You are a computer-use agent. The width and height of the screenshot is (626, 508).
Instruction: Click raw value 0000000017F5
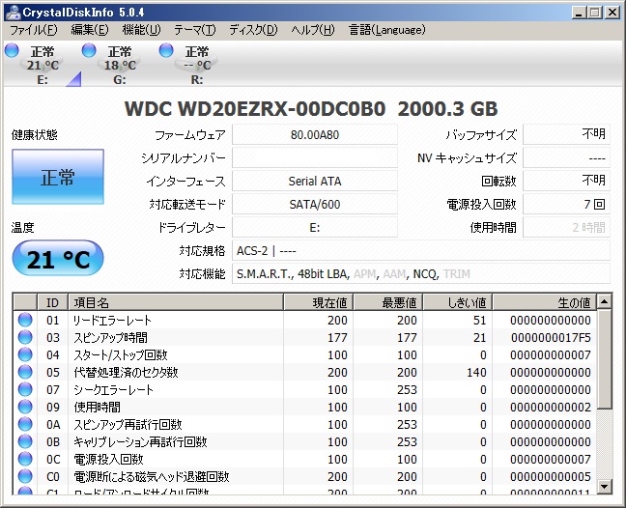(551, 338)
